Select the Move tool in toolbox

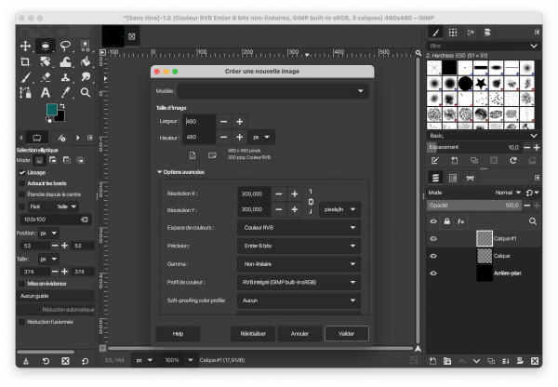click(x=25, y=46)
